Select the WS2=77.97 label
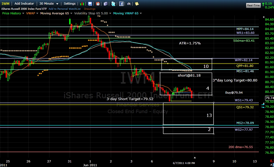 pos(243,130)
